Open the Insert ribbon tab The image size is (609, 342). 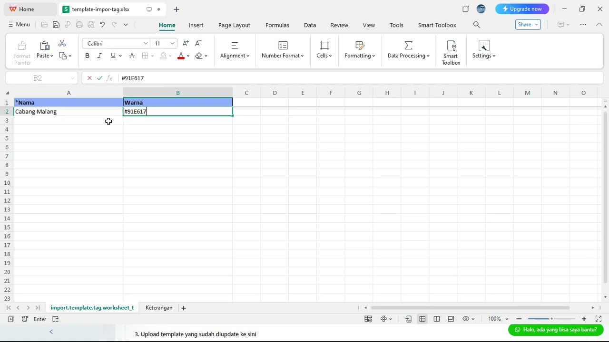[x=196, y=25]
